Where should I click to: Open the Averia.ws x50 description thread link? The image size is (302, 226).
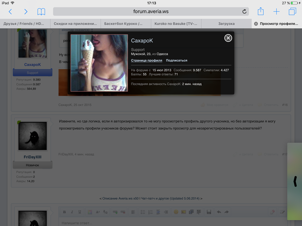click(x=151, y=199)
